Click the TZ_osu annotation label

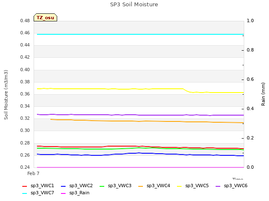point(45,18)
